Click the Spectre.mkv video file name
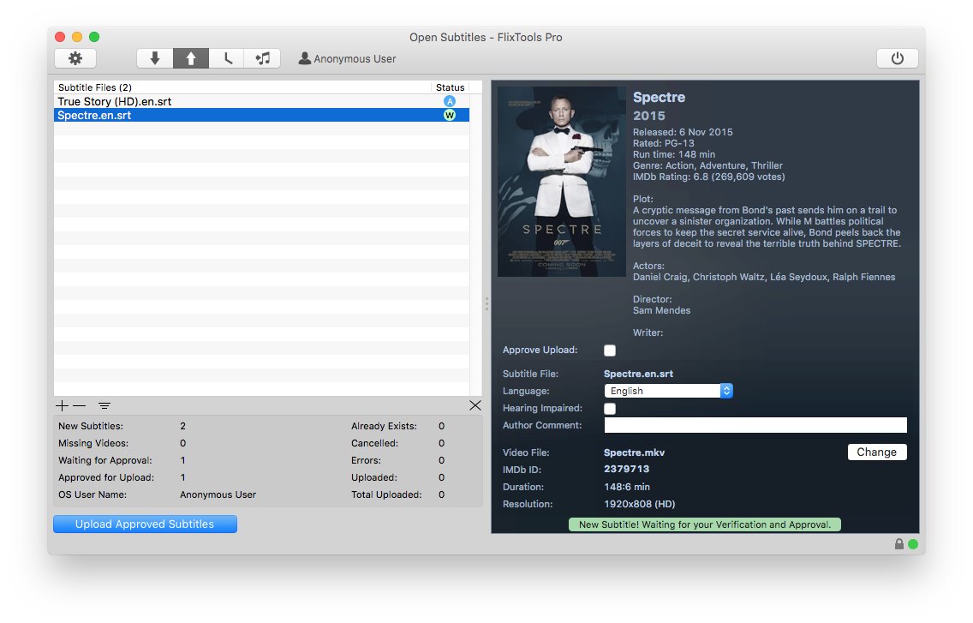The image size is (973, 623). (634, 452)
